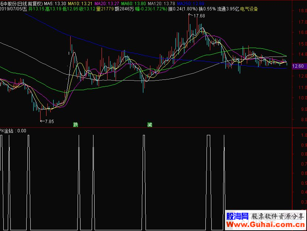
Task: Click the amplitude value 振0.24(1.80%)
Action: pos(183,9)
